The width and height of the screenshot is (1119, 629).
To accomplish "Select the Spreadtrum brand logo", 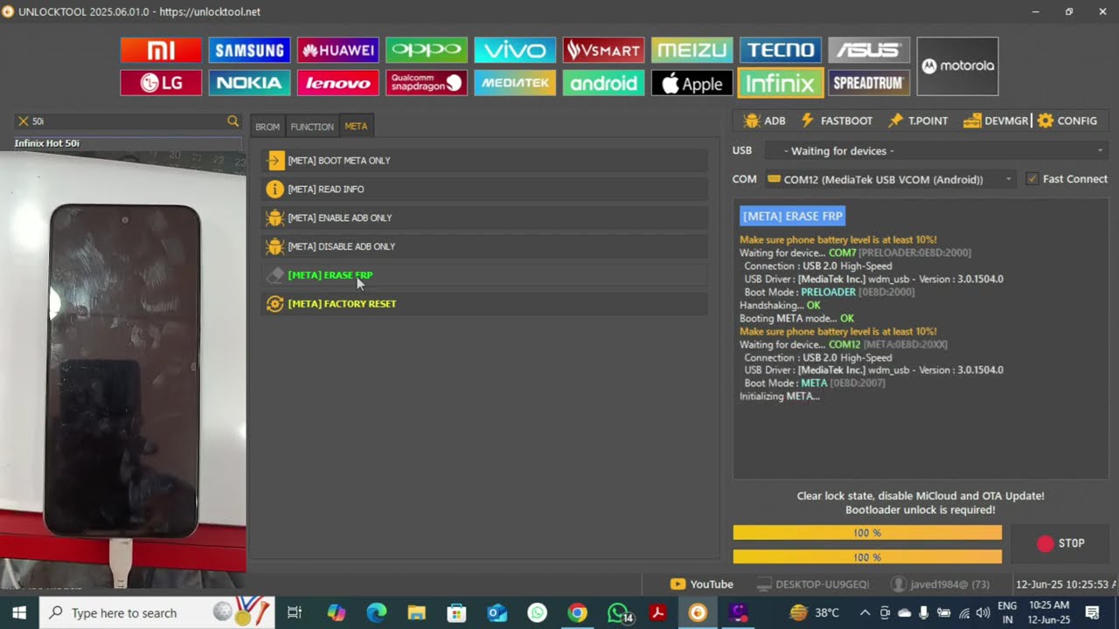I will [869, 83].
